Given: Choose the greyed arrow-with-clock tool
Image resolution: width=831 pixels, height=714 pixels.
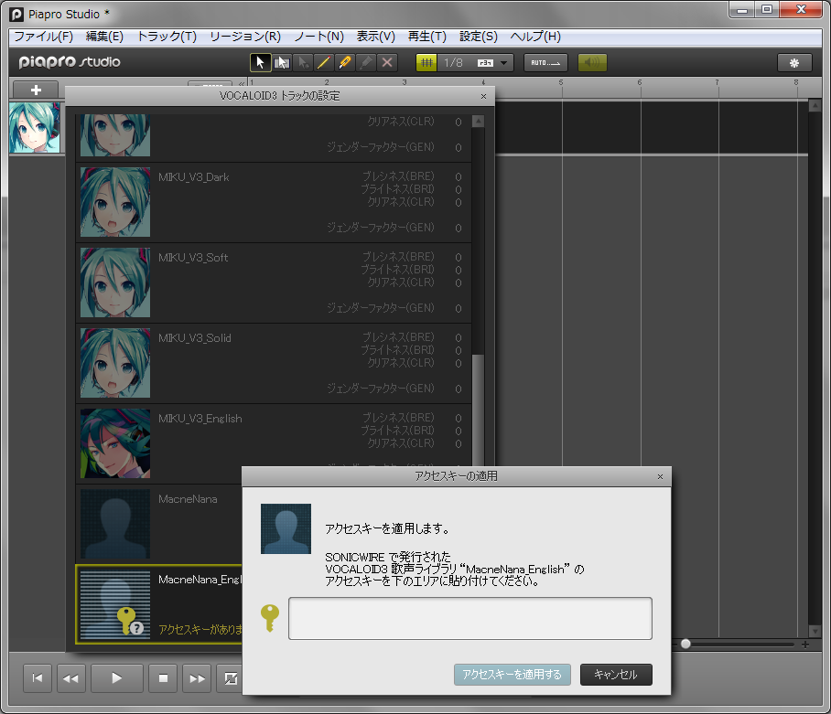Looking at the screenshot, I should tap(303, 62).
